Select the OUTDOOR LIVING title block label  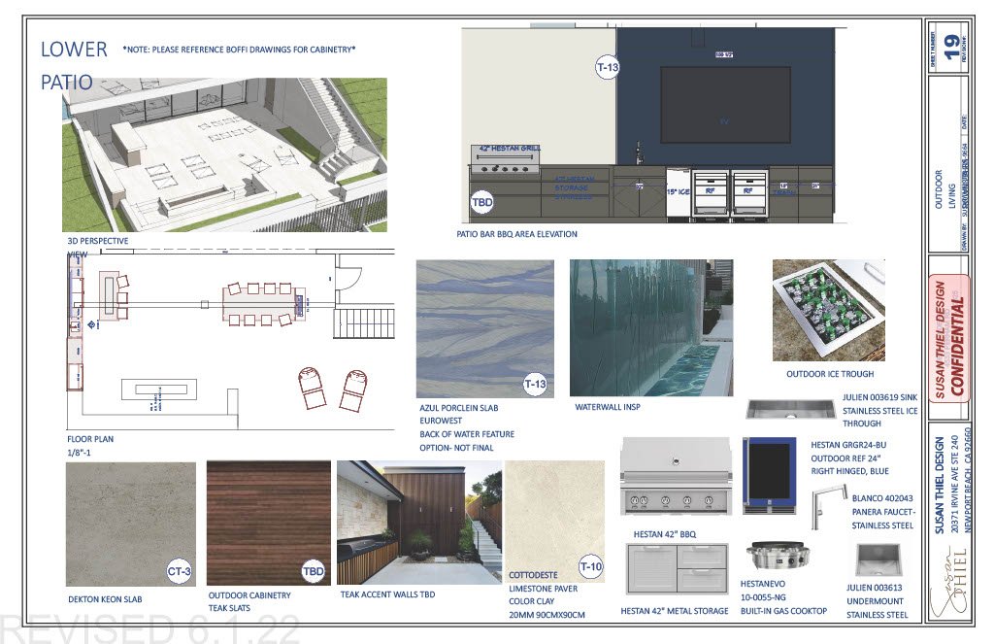(x=940, y=186)
